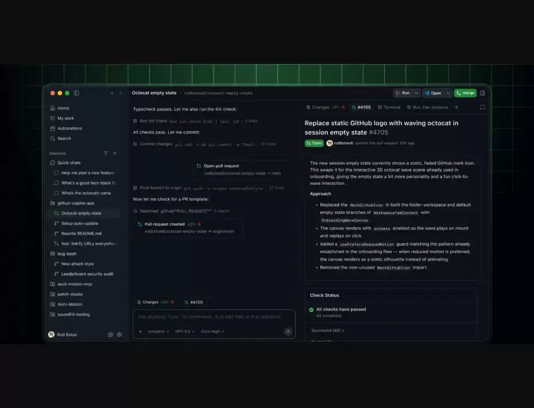Add a new panel tab with plus
The image size is (534, 408).
(456, 107)
